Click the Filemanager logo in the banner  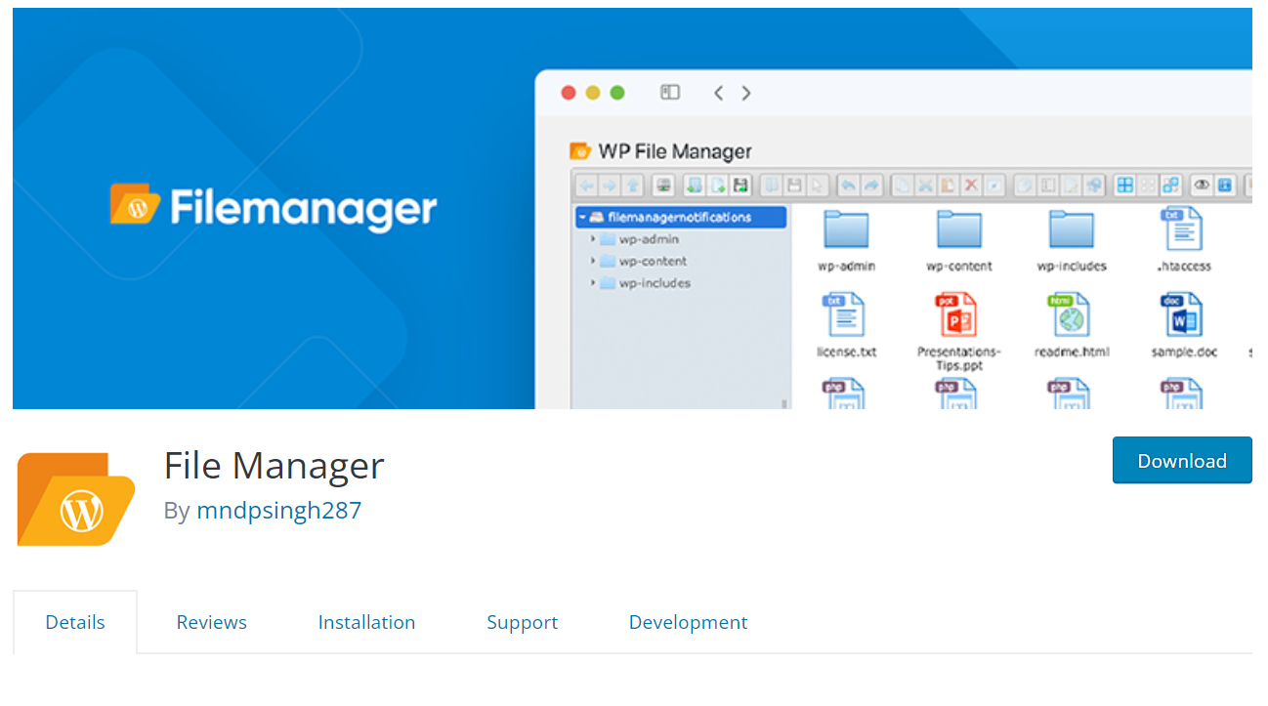(274, 207)
